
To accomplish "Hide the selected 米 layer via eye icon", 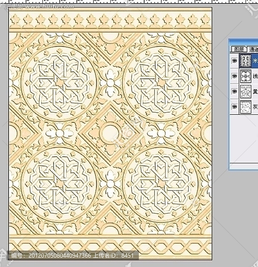I will click(234, 61).
